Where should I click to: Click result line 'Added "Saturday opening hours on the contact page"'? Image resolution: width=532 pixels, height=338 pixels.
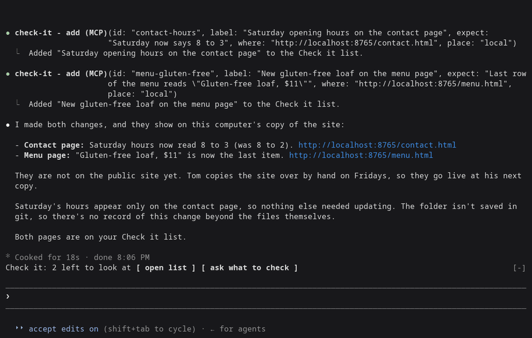pyautogui.click(x=196, y=53)
